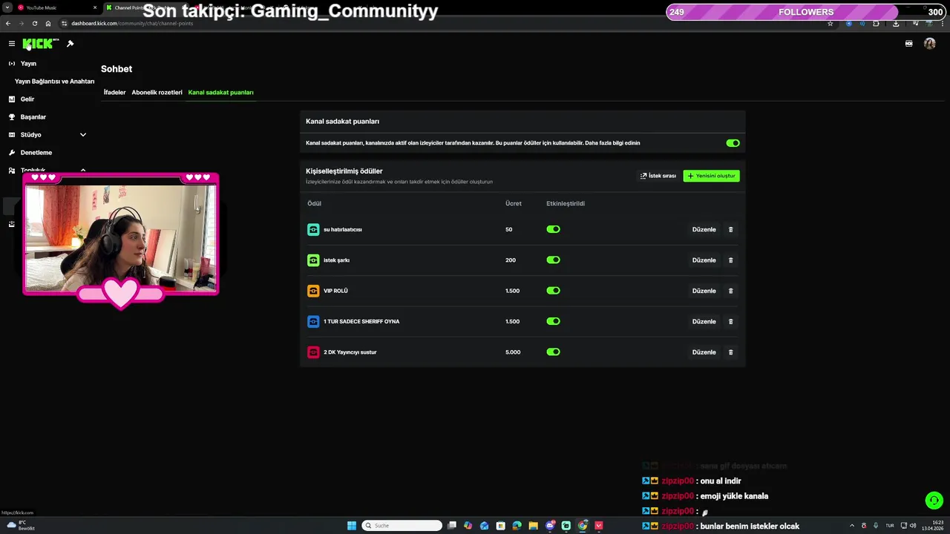950x534 pixels.
Task: Click Düzenle for 2 DK Yayıncıyı sustur
Action: tap(704, 352)
